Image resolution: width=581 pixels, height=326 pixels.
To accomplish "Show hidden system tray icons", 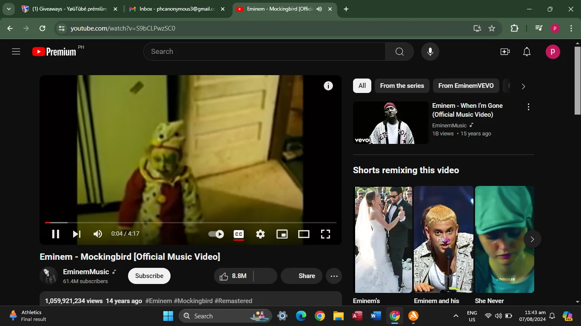I will point(456,316).
